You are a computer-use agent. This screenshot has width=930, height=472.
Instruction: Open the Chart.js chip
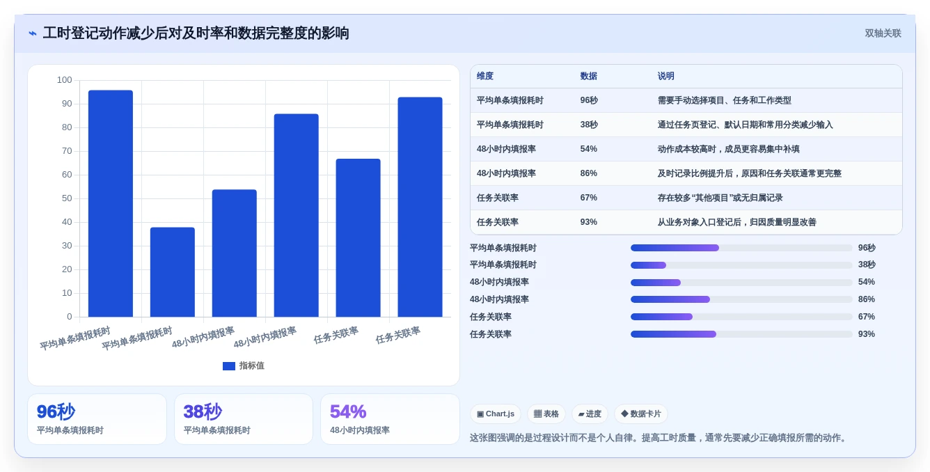click(496, 414)
